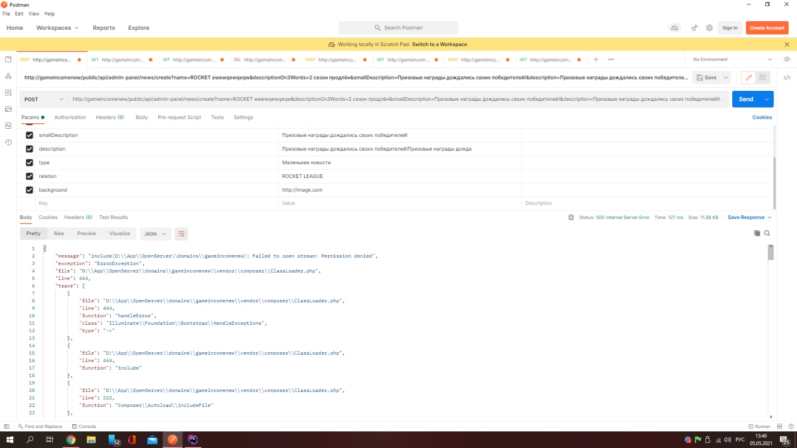Open Monitors icon in left sidebar
Viewport: 797px width, 448px height.
click(8, 126)
